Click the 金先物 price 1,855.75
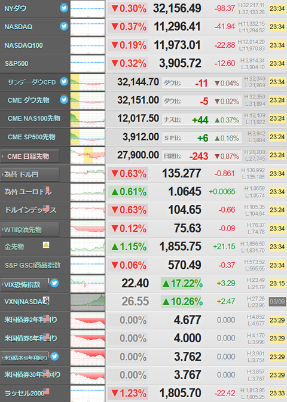This screenshot has width=287, height=402. [180, 247]
